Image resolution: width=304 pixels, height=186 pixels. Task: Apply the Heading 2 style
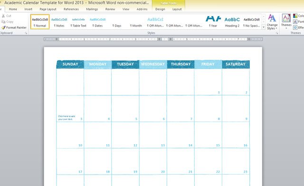232,22
